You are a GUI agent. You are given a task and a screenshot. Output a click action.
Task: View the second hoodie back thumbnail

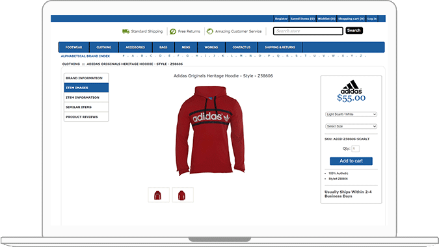[183, 195]
